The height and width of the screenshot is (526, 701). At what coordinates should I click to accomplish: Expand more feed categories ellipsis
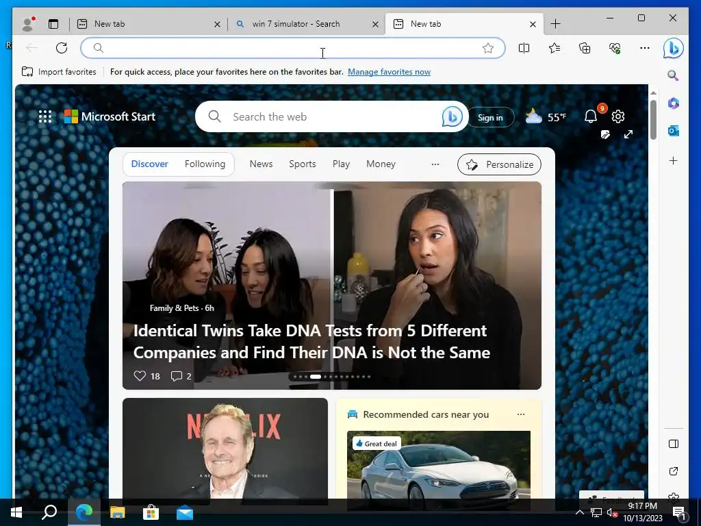[x=435, y=164]
